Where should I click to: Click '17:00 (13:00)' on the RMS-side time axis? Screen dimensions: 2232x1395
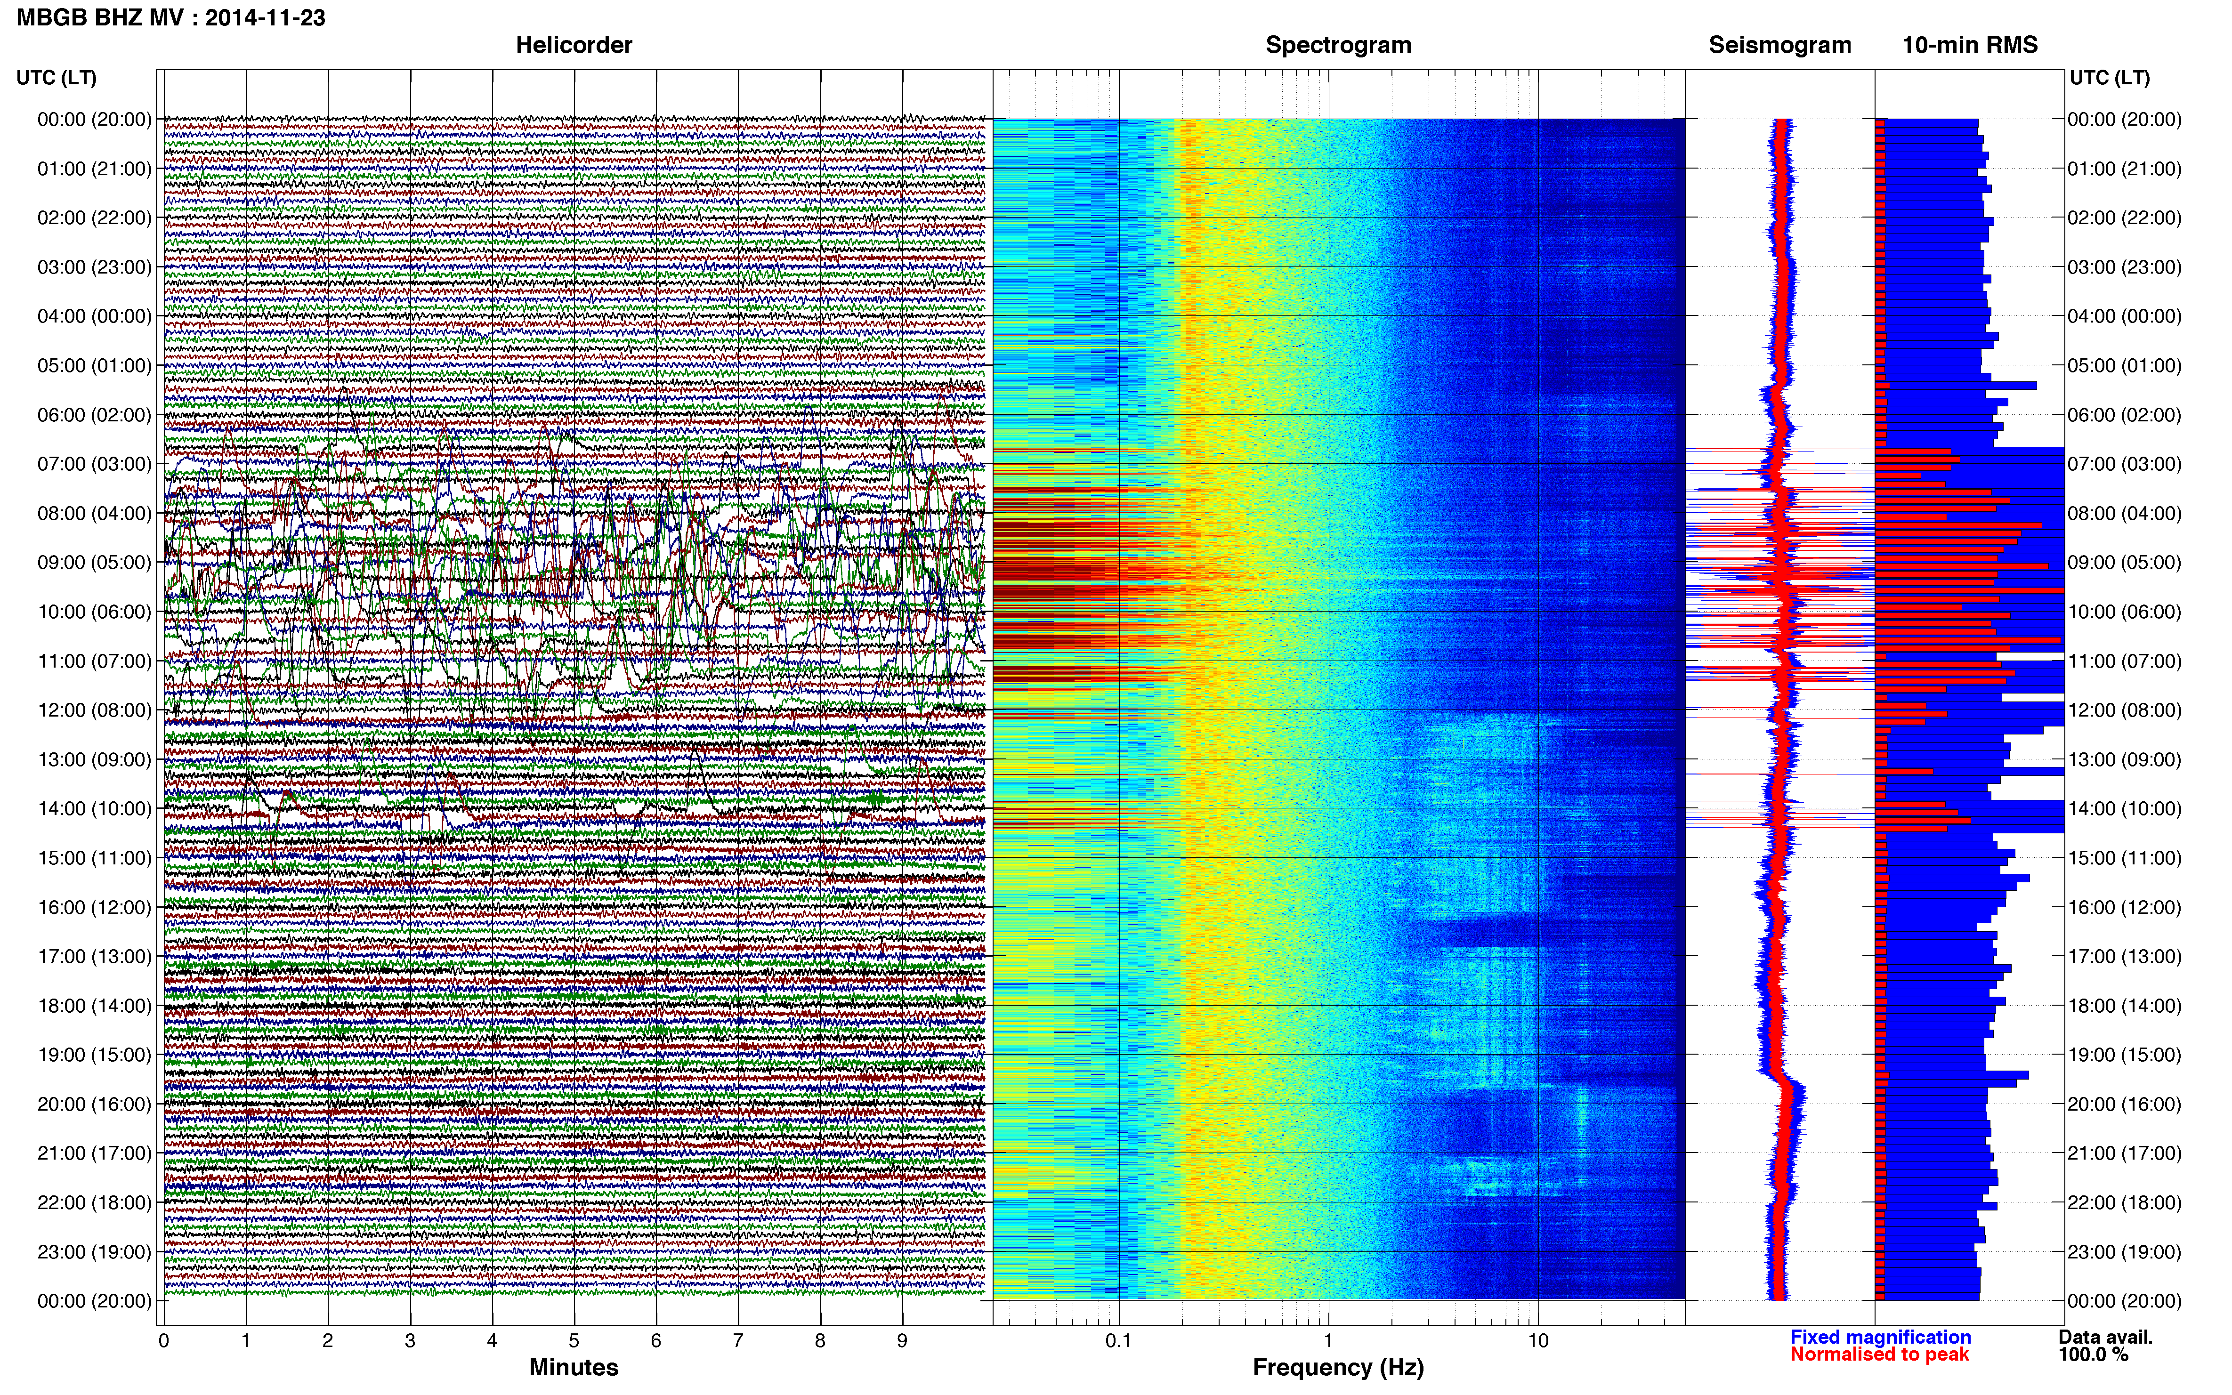click(2125, 957)
